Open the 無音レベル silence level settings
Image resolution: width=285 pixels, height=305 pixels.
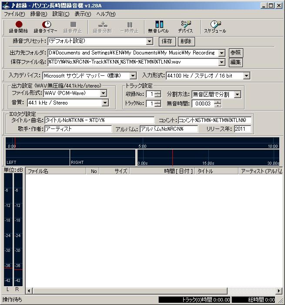point(158,27)
